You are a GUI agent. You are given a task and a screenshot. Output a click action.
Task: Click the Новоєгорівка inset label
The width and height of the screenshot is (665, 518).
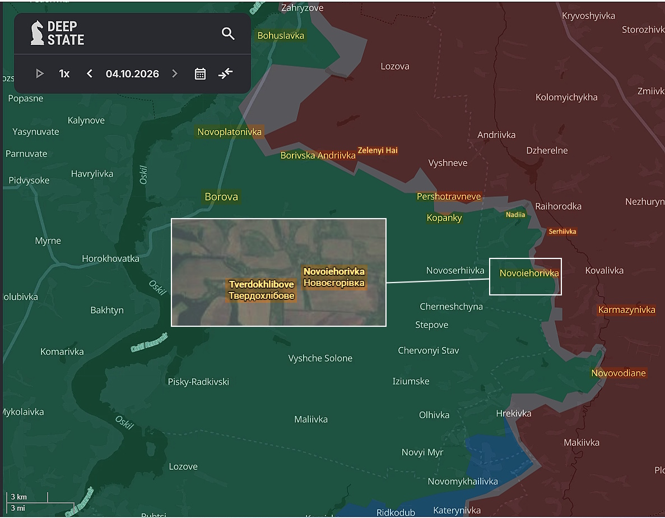click(x=334, y=283)
